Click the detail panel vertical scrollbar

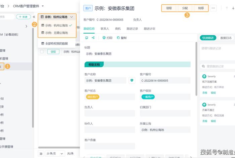pyautogui.click(x=196, y=69)
